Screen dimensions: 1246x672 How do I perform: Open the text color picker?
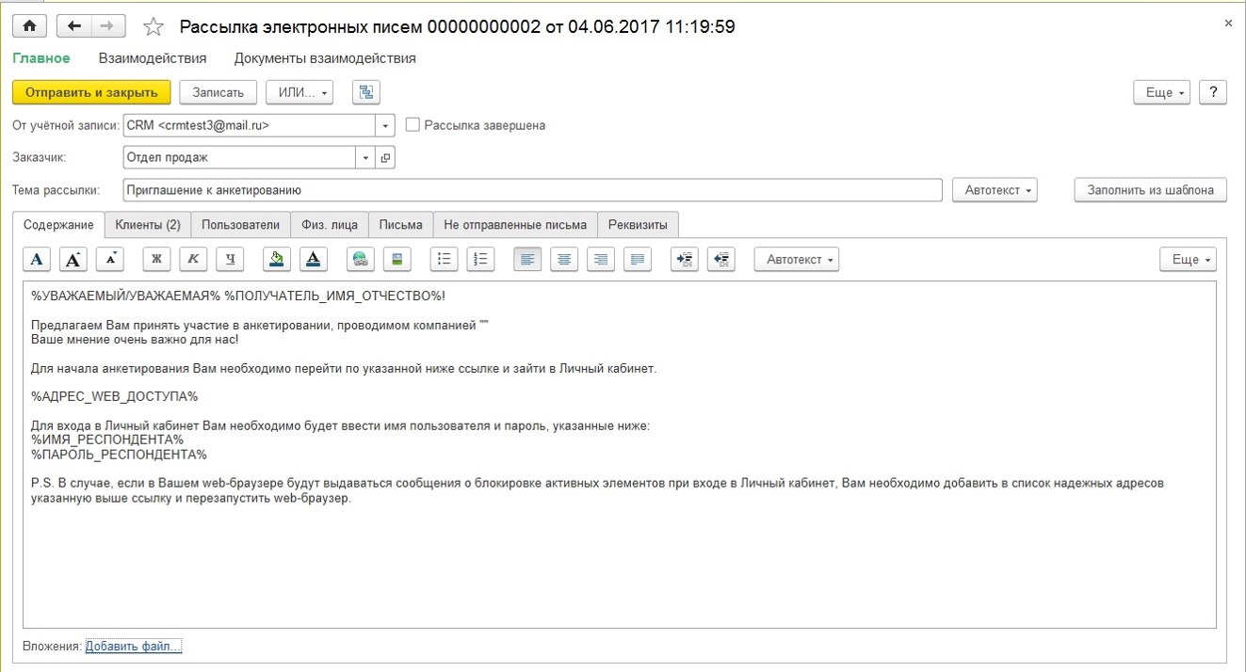coord(314,259)
